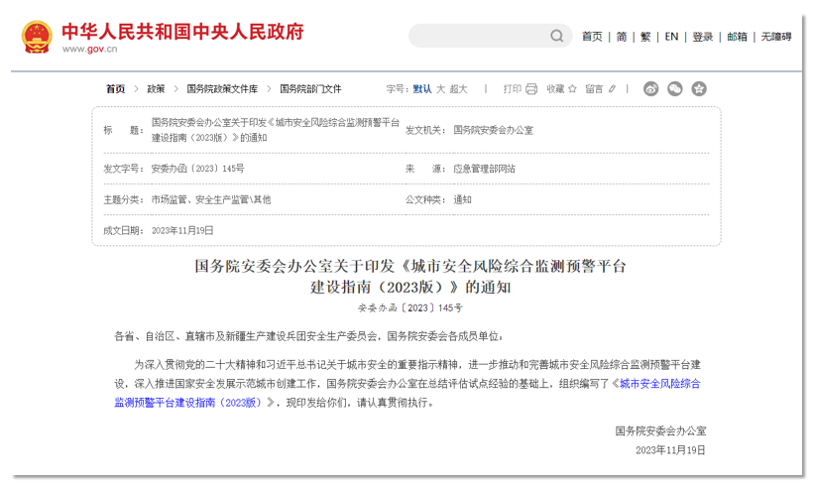Share to Qzone star icon

[699, 89]
